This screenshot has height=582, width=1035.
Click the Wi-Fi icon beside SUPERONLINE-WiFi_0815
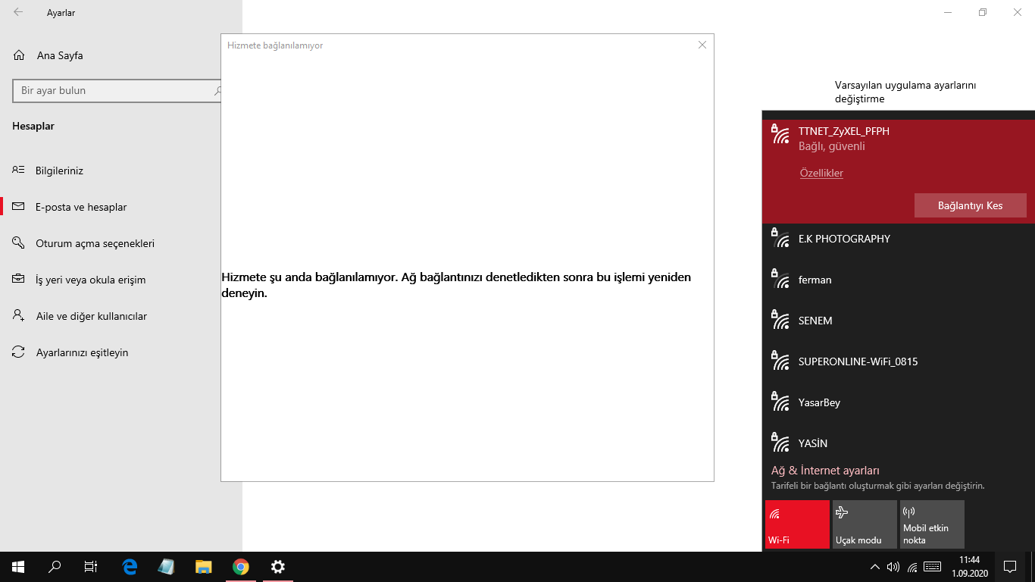pyautogui.click(x=780, y=361)
